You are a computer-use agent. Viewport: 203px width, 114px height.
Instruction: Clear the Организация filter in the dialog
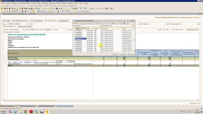point(102,26)
